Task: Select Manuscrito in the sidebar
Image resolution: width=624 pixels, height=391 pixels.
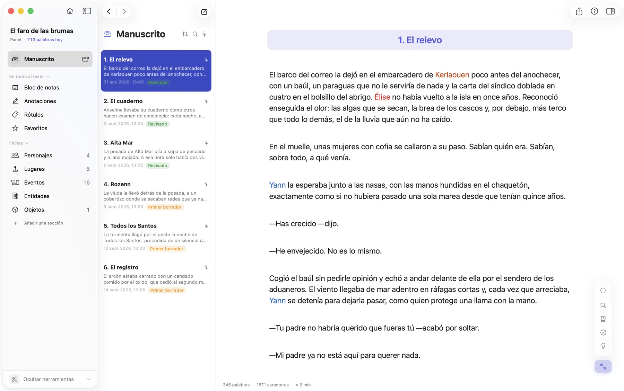Action: click(50, 59)
